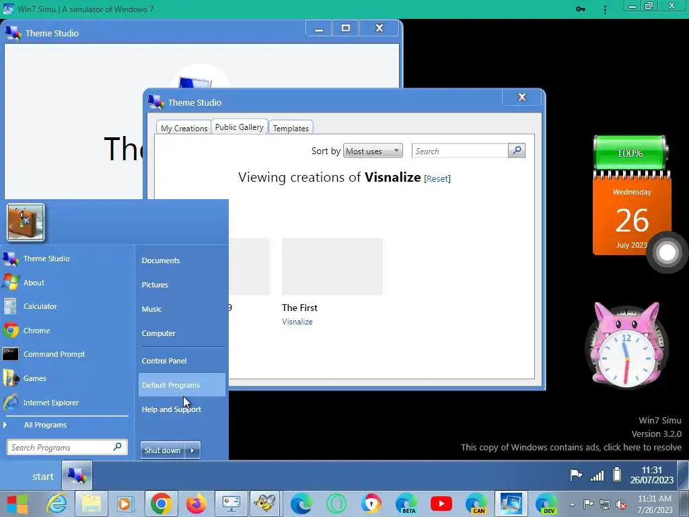Open Edge Dev on the host taskbar

pyautogui.click(x=546, y=504)
